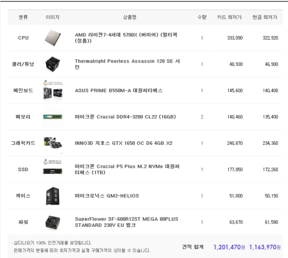This screenshot has height=258, width=288.
Task: Open INNO3D 지포스 GTX 1650 OC product link
Action: coord(124,143)
